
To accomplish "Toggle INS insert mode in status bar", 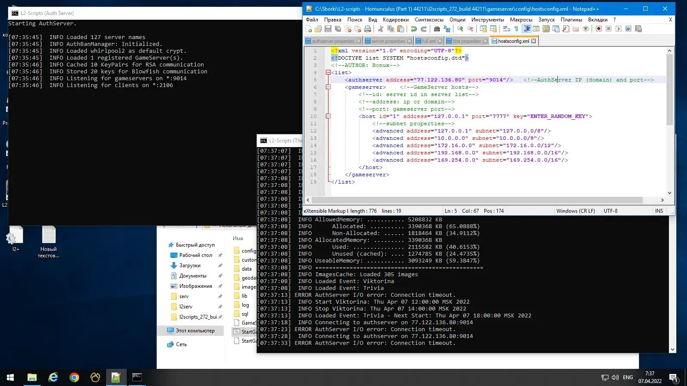I will click(x=659, y=211).
